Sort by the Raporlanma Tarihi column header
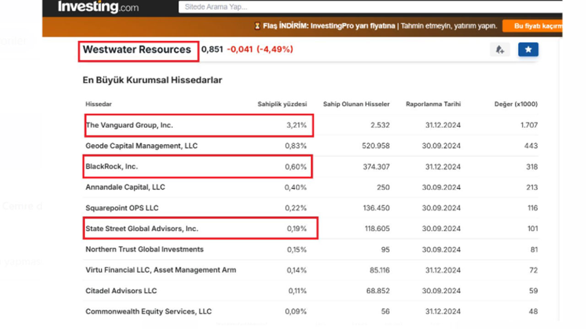 click(433, 104)
